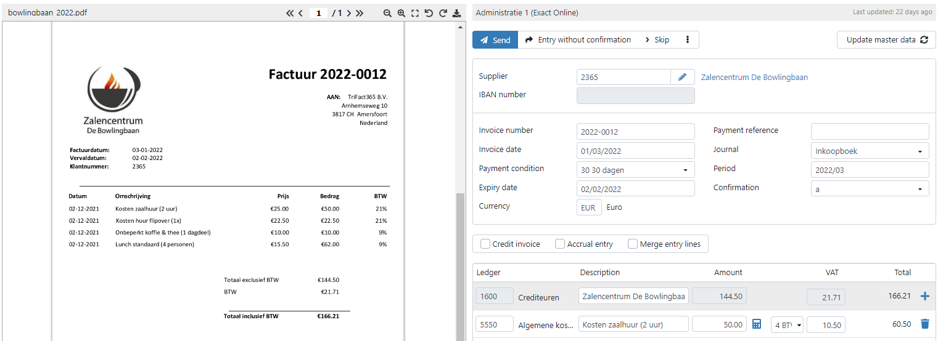Click Totaal inclusief BTW €166.21 amount

coord(328,316)
